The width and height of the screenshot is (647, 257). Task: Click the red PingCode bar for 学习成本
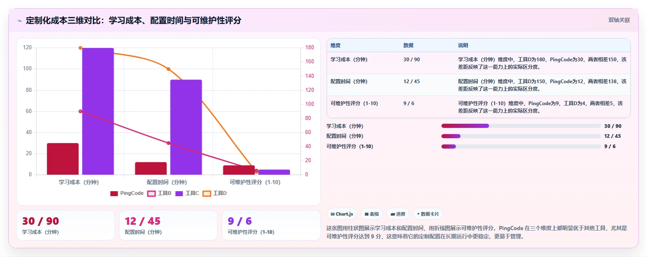pos(63,159)
